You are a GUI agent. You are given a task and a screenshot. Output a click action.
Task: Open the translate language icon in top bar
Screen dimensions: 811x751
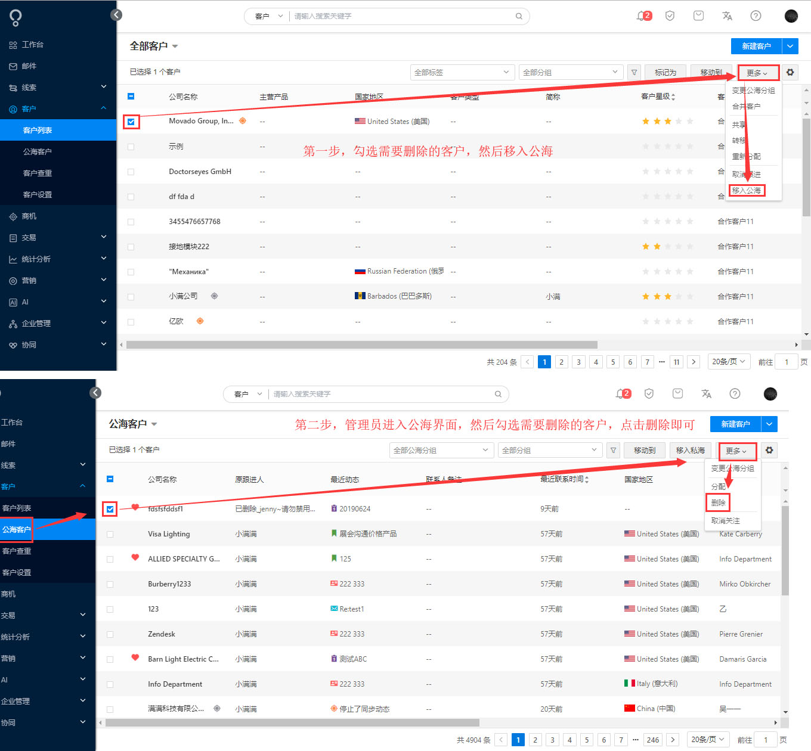click(x=727, y=16)
